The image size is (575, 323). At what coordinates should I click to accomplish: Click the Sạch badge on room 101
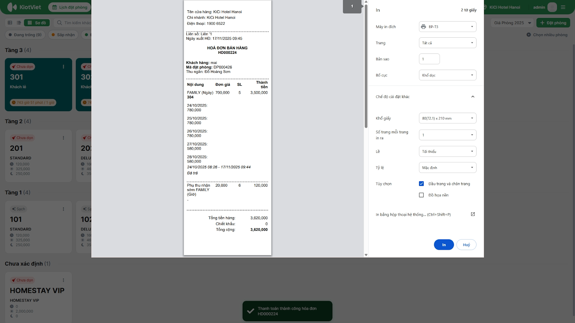(19, 209)
